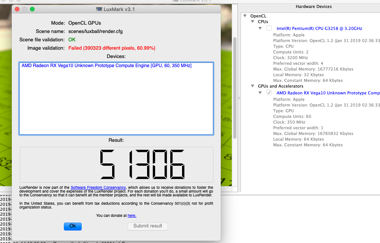Collapse the OpenCL tree node

point(245,16)
